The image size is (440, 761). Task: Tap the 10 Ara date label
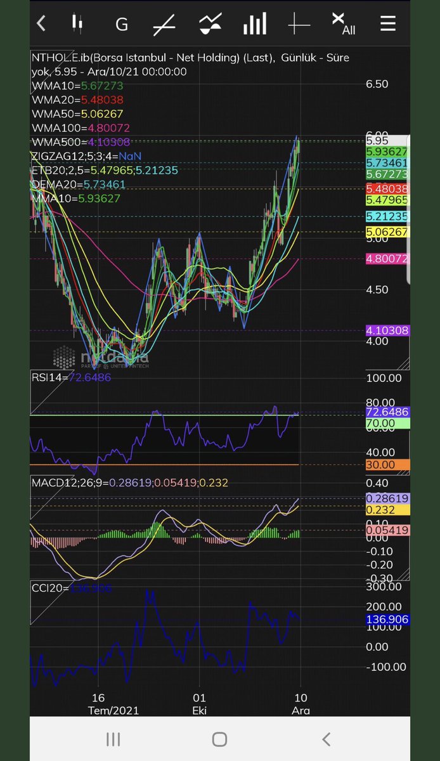pos(301,704)
